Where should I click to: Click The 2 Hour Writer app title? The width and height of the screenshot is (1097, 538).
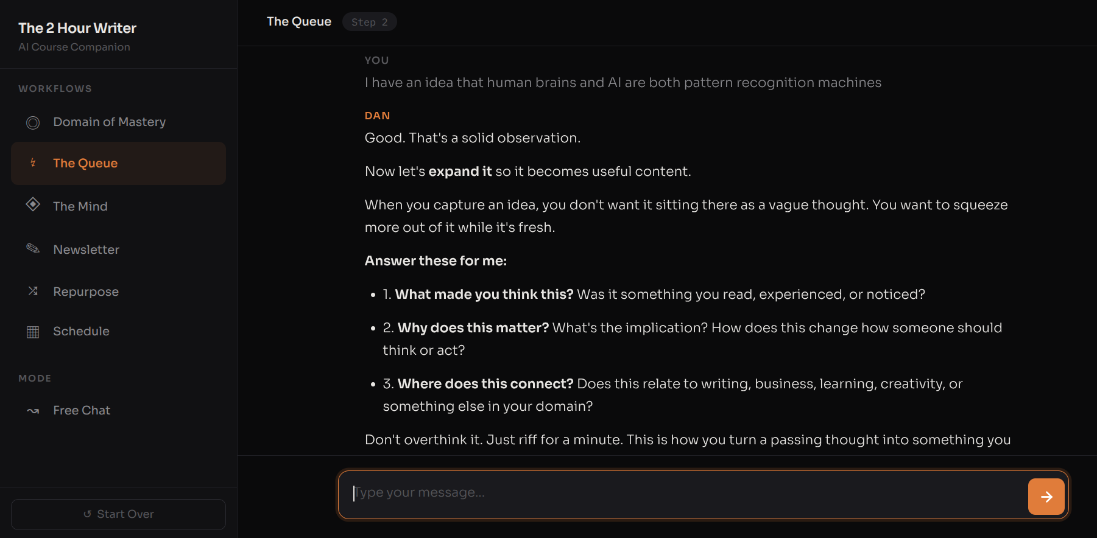click(77, 28)
